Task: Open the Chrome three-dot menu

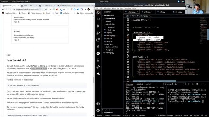Action: coord(92,9)
